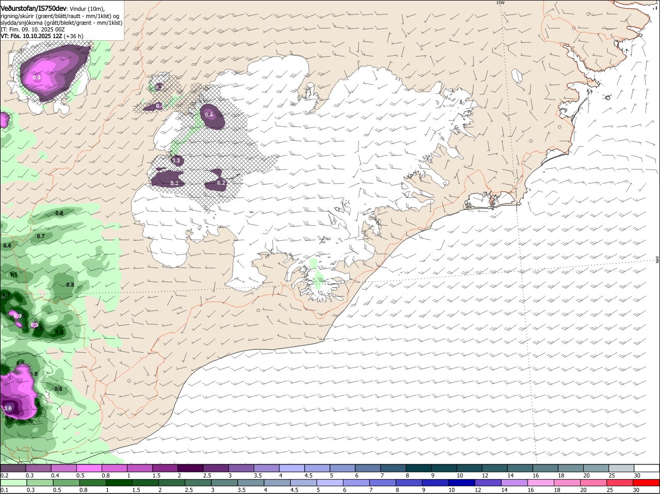Pick the snow legend swatch between 1 and 1.5
The image size is (660, 494).
pyautogui.click(x=139, y=468)
